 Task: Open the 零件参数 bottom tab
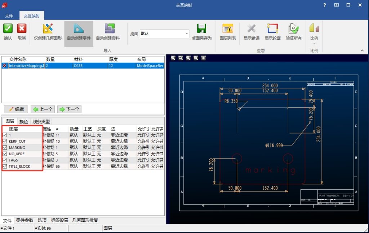[x=25, y=220]
